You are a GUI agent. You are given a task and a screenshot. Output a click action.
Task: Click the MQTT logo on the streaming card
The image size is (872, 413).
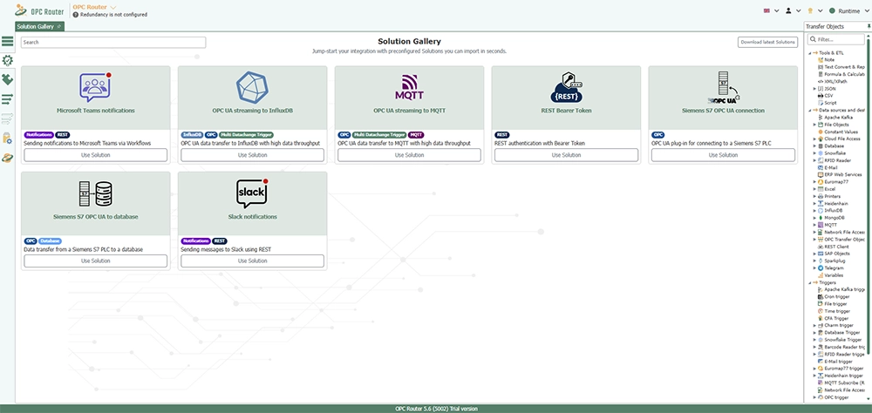409,87
